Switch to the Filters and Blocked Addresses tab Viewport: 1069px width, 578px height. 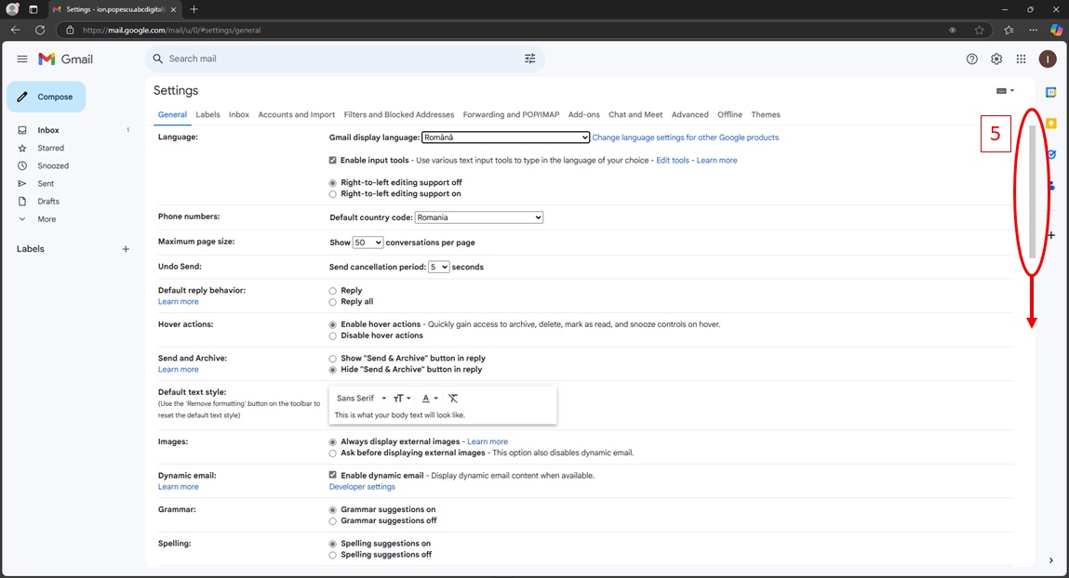[x=398, y=114]
